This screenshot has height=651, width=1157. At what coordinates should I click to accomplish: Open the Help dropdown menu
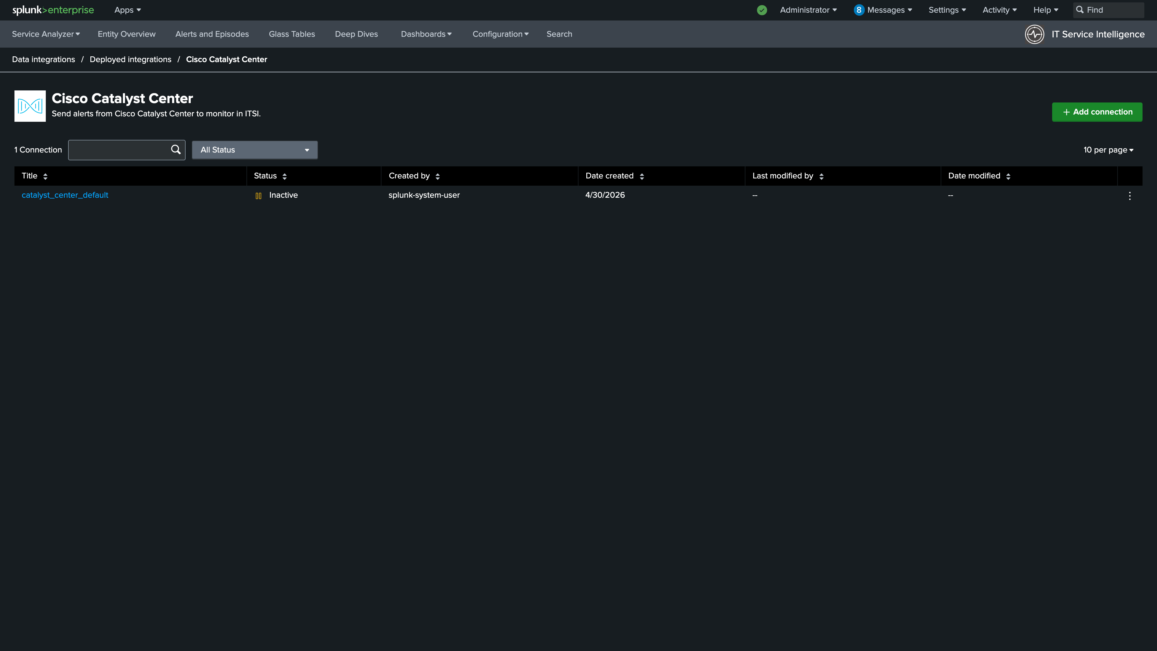tap(1046, 10)
